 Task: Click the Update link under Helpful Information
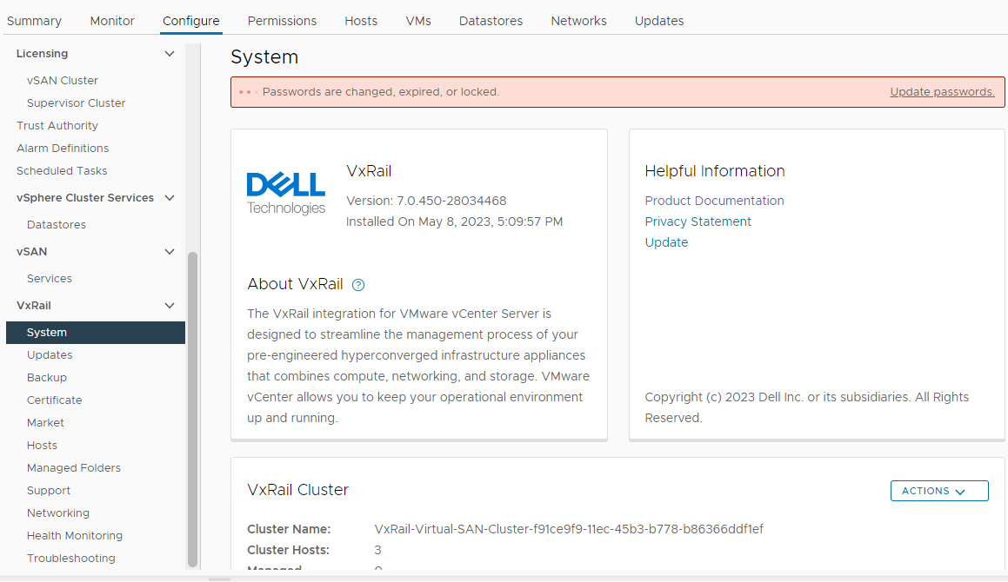666,242
